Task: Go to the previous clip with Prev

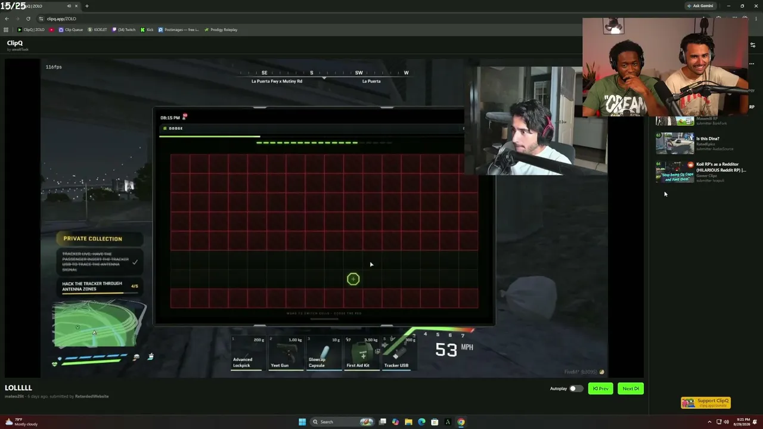Action: click(600, 388)
